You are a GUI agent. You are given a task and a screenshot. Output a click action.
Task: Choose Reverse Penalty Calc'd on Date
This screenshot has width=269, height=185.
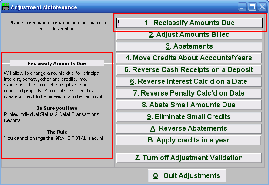(189, 93)
